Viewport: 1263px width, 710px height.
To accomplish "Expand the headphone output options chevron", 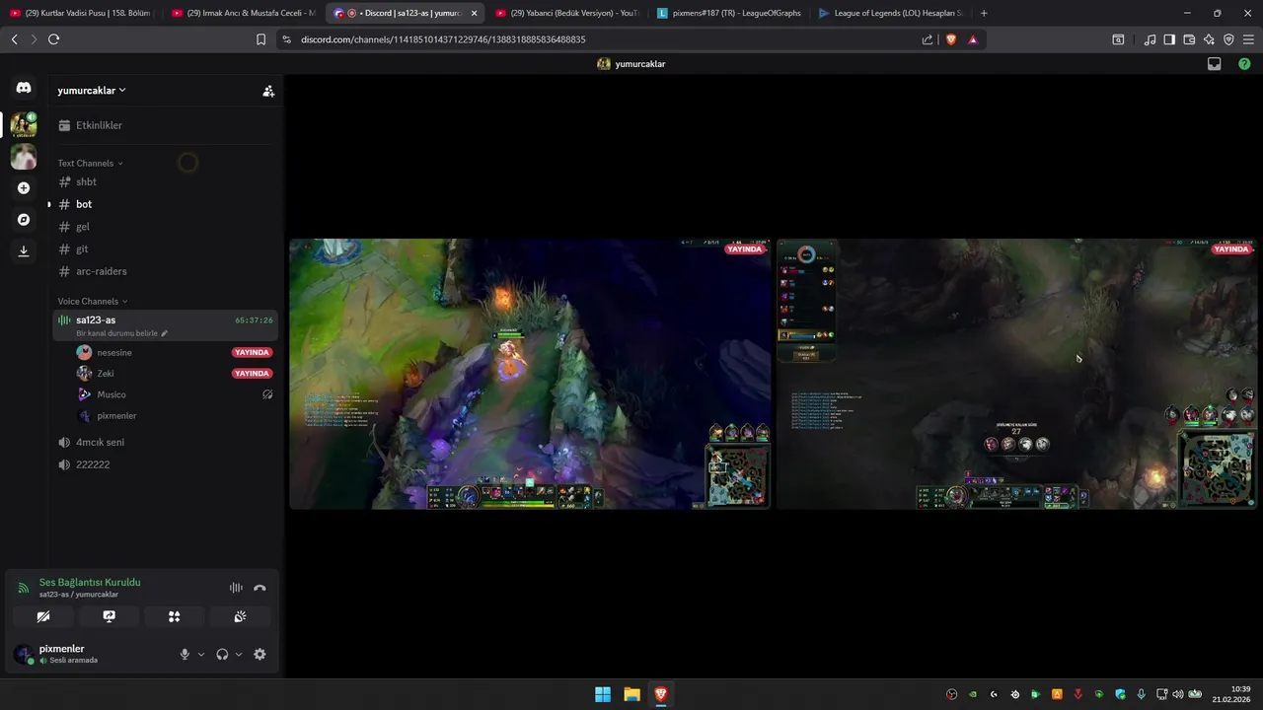I will click(x=239, y=654).
